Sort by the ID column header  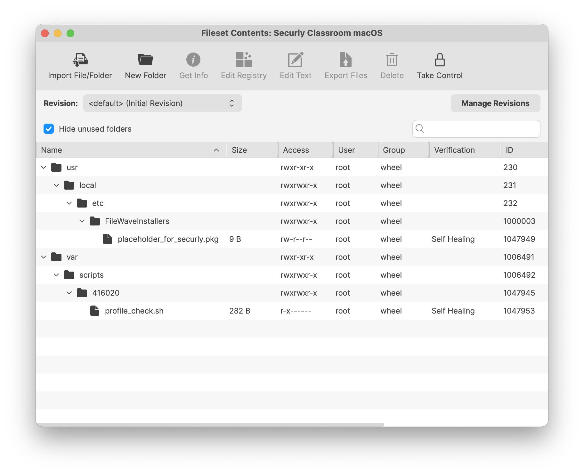coord(524,150)
